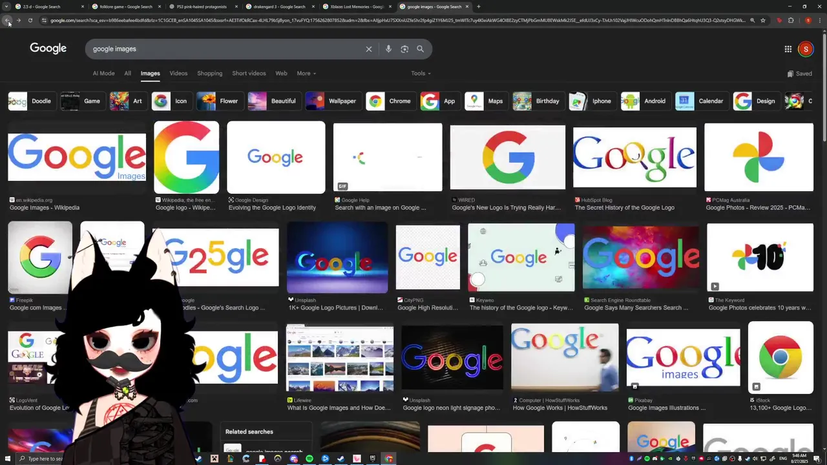Open the Google account avatar
This screenshot has height=465, width=827.
point(806,49)
